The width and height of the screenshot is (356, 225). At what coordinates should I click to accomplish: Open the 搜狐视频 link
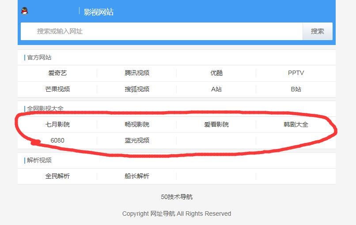137,89
